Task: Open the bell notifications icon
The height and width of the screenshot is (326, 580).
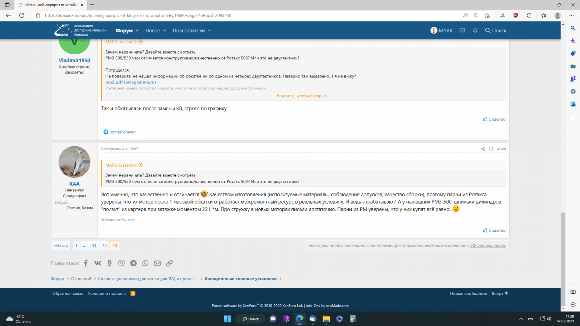Action: [x=475, y=30]
